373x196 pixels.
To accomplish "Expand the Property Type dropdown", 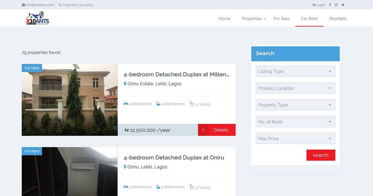I will point(295,105).
